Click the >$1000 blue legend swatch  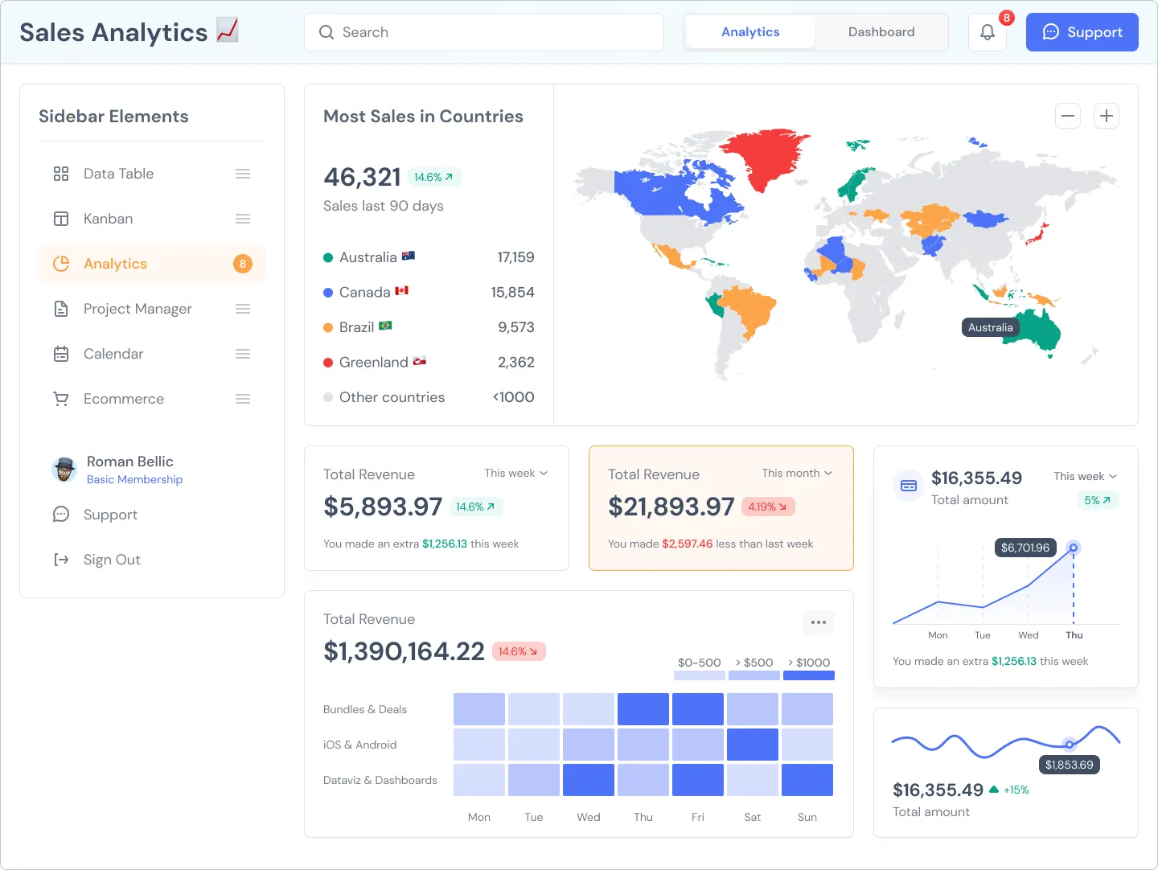pos(808,675)
